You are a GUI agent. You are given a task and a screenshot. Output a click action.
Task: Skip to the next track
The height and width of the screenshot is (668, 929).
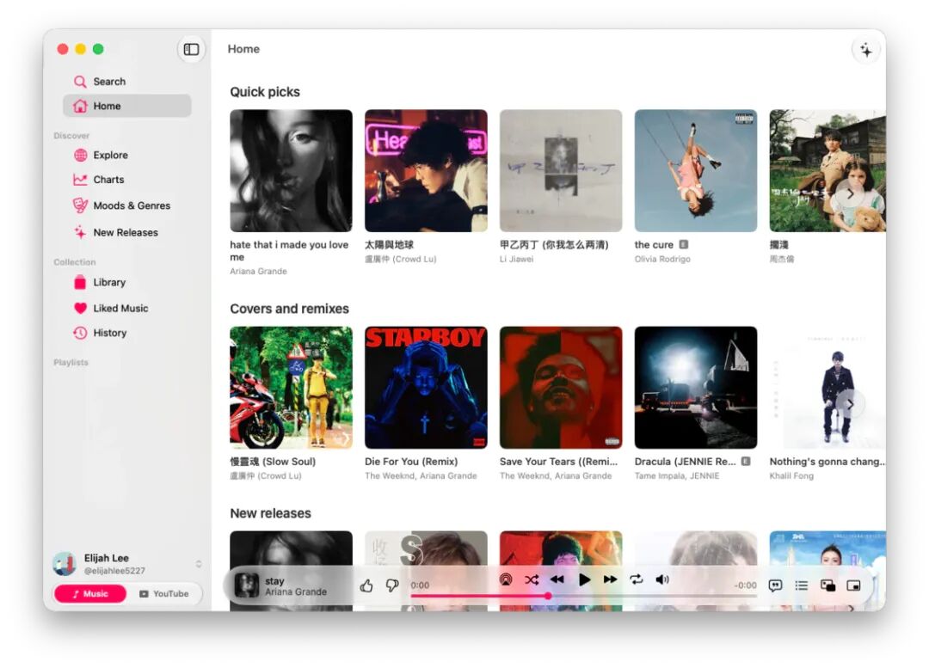(x=610, y=579)
